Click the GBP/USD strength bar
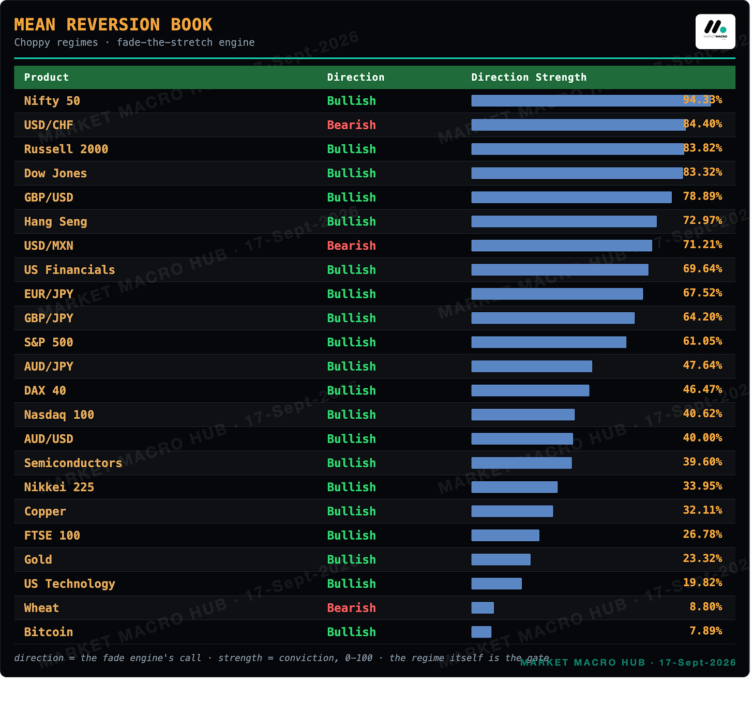Image resolution: width=753 pixels, height=716 pixels. 571,197
